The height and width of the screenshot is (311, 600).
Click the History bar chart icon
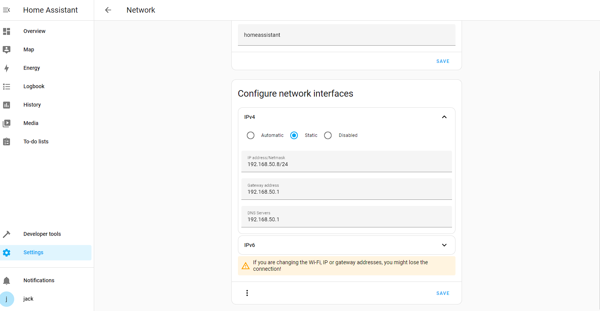click(7, 105)
